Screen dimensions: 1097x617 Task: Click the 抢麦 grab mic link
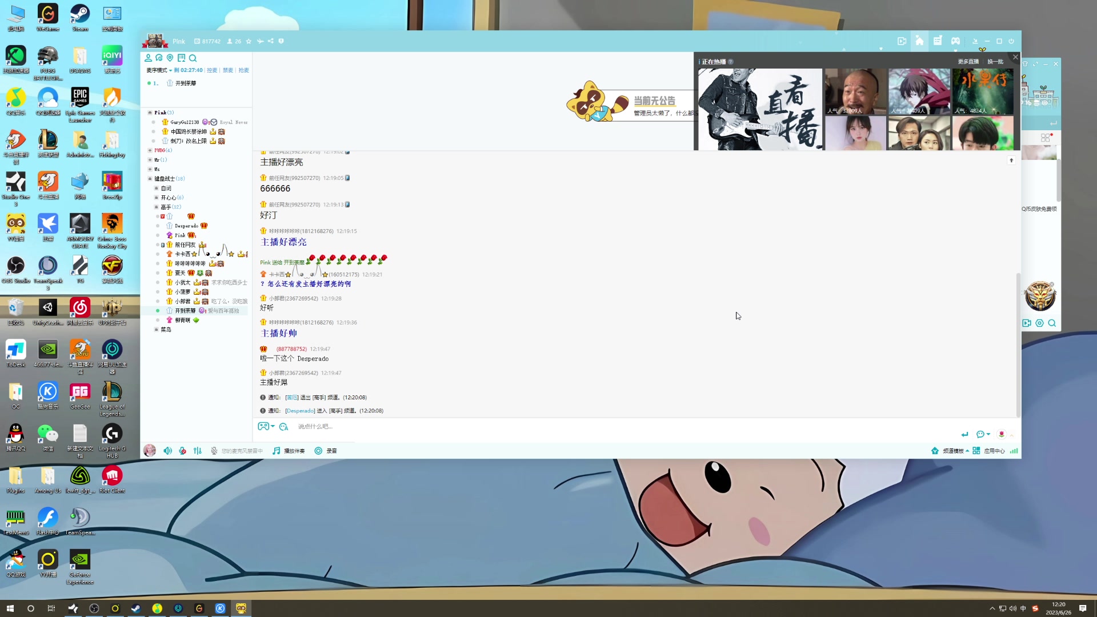point(244,70)
